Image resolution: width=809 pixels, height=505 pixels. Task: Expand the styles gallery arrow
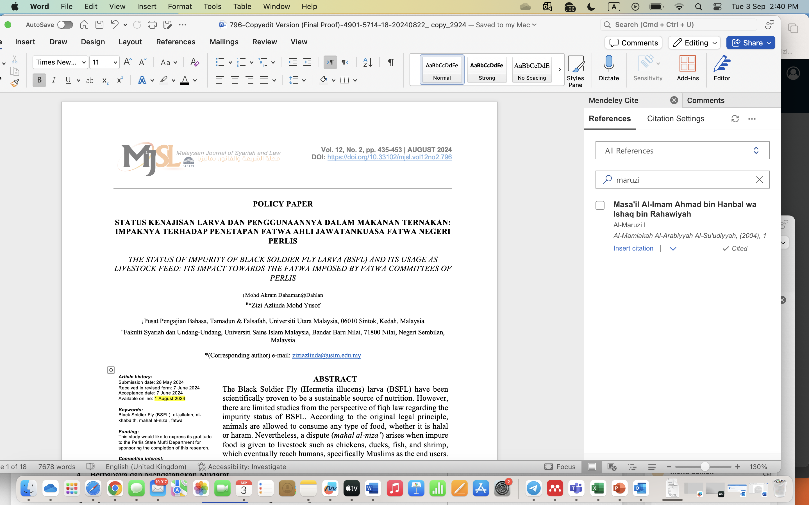[559, 70]
